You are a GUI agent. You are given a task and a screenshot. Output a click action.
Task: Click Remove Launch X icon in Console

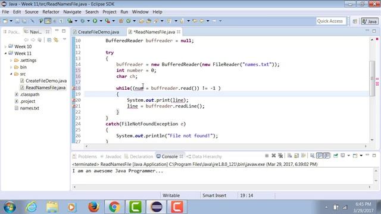[x=274, y=156]
